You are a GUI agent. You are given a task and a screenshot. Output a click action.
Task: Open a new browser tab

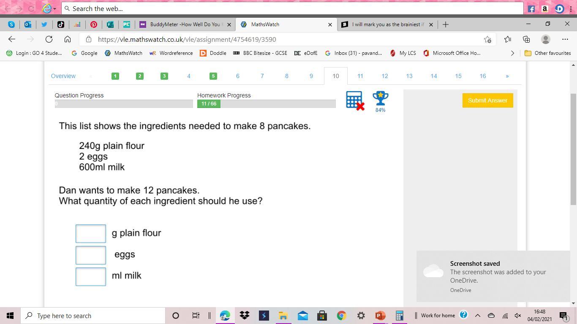click(x=445, y=24)
